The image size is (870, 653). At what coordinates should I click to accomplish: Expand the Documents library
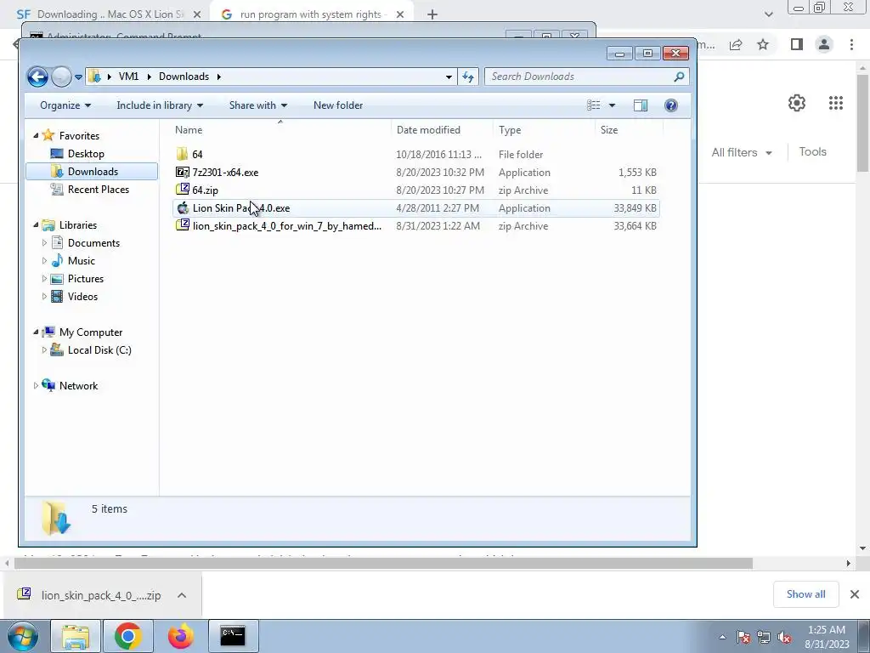click(x=44, y=243)
